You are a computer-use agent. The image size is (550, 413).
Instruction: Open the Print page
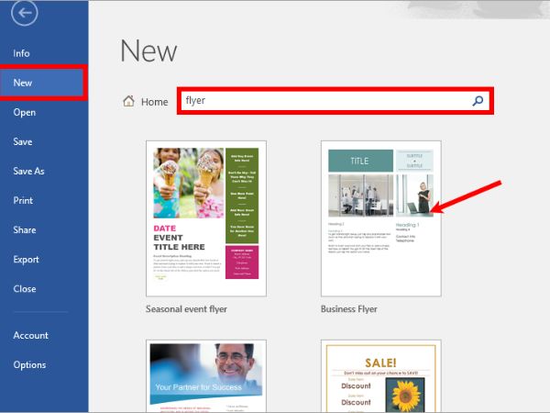point(24,200)
